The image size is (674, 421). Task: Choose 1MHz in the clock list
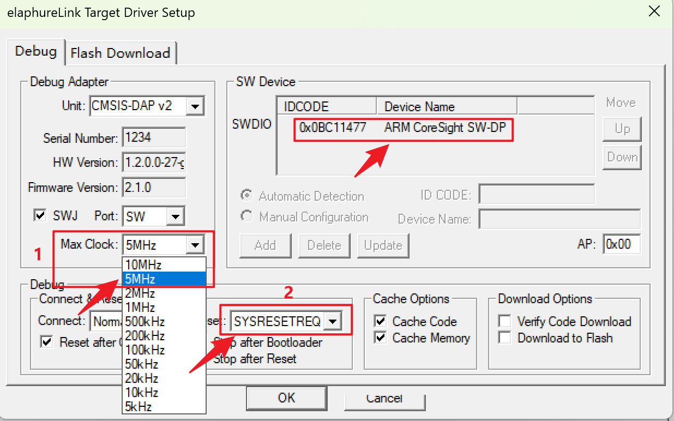(x=140, y=308)
